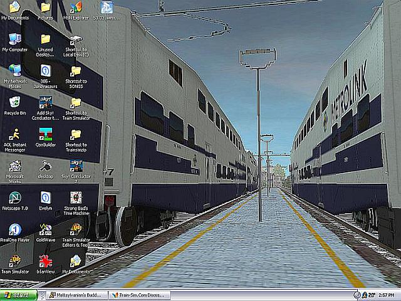
Task: Open Shortcut to Train Simulator folder
Action: (x=76, y=108)
